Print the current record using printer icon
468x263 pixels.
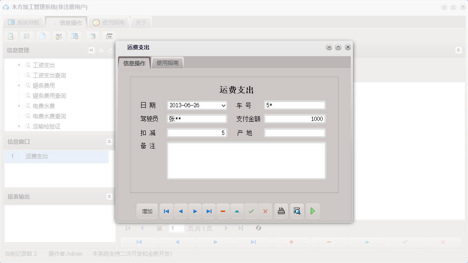tap(281, 211)
